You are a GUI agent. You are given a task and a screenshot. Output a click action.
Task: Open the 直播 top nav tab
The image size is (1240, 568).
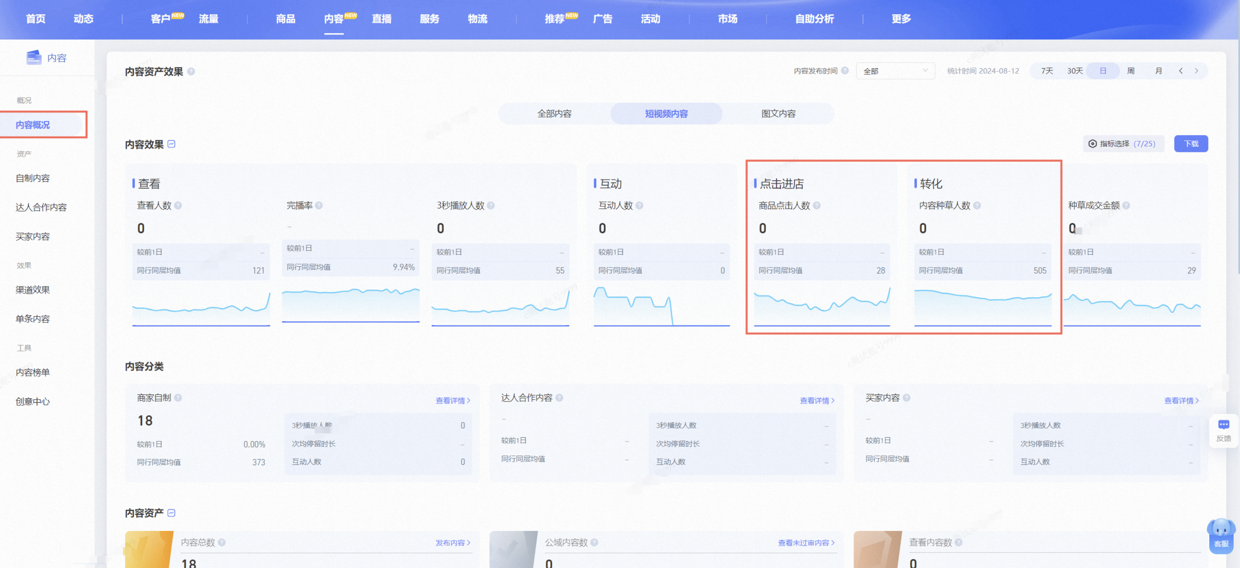[381, 19]
